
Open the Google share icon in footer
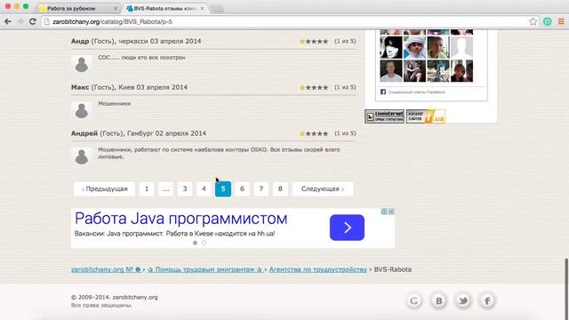(414, 300)
